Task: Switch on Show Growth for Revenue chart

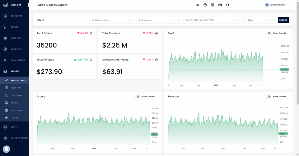Action: [x=268, y=97]
